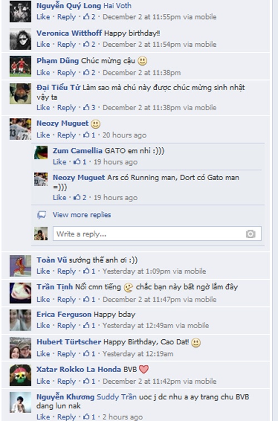Open tagged name Suddy Trần
The height and width of the screenshot is (421, 278).
coord(116,397)
